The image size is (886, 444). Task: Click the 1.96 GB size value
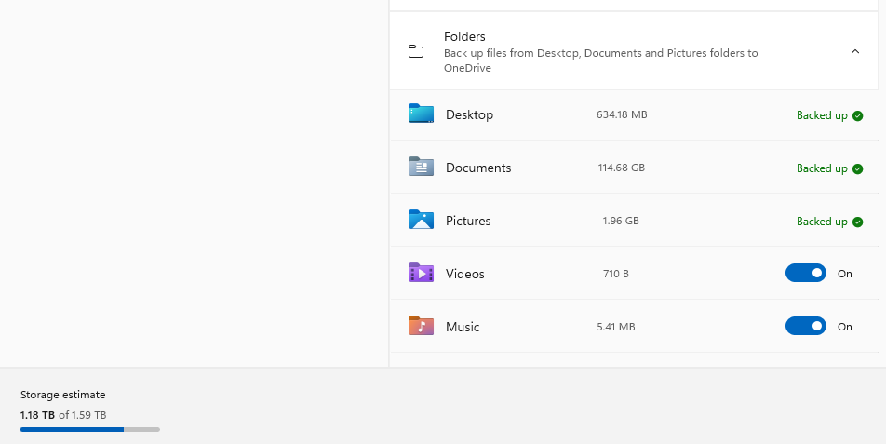(x=621, y=221)
